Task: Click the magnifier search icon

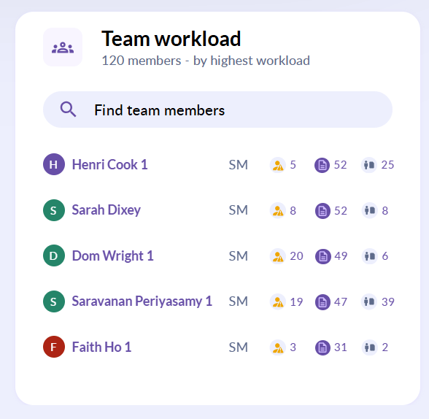Action: [x=68, y=109]
